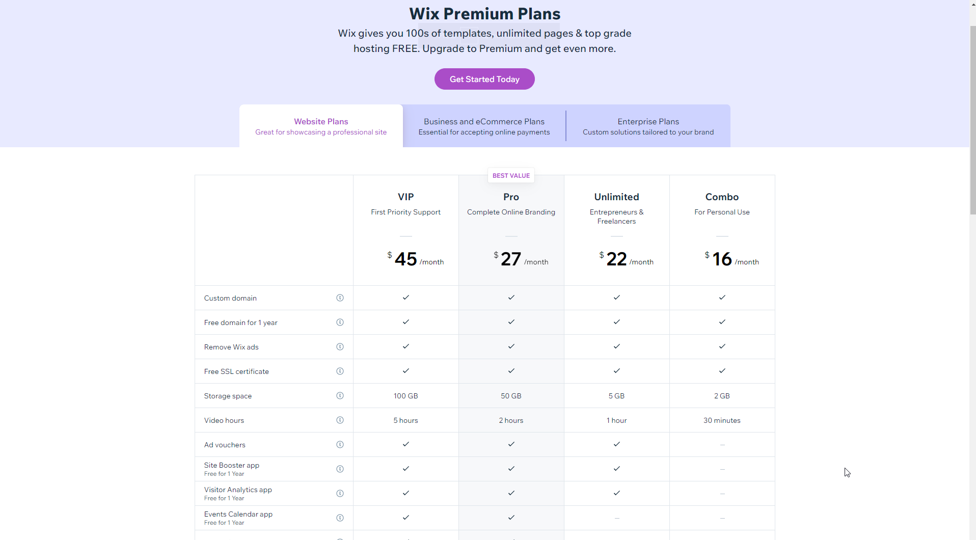Show info about Remove Wix ads
The height and width of the screenshot is (540, 976).
(x=340, y=347)
